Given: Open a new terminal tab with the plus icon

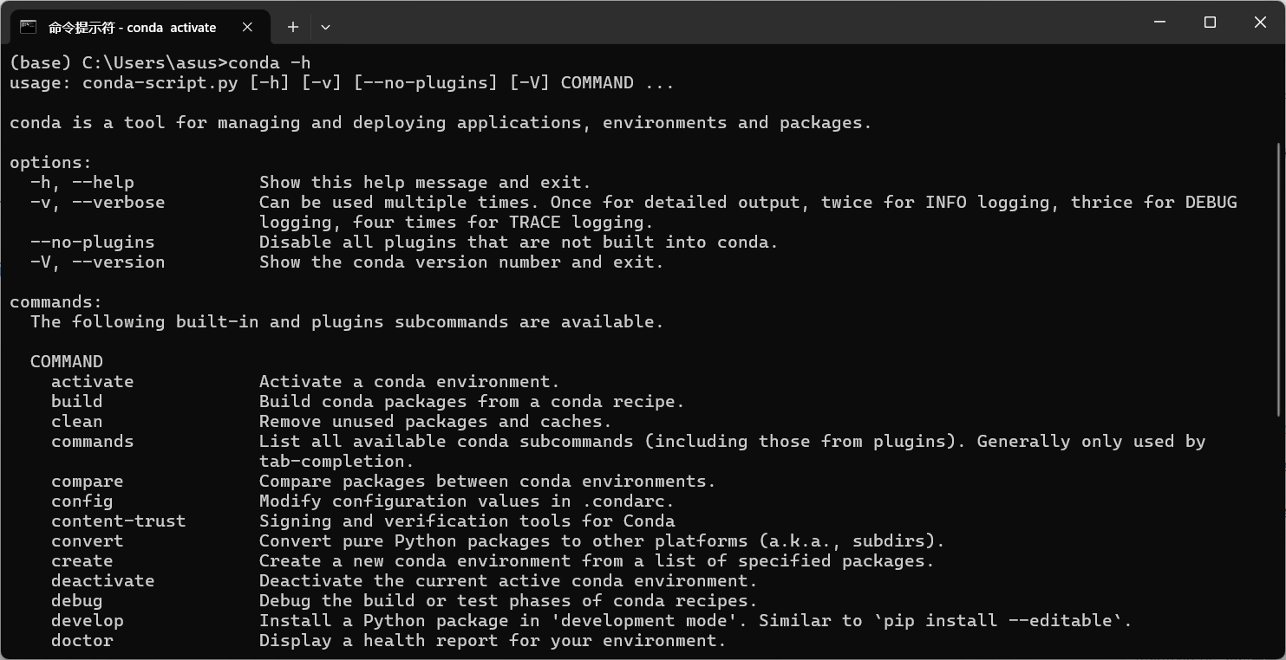Looking at the screenshot, I should point(293,27).
